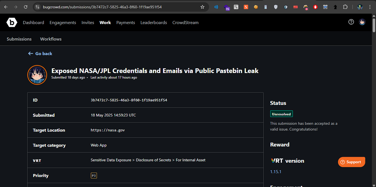Viewport: 376px width, 187px height.
Task: Click the orange lightning extension icon
Action: (246, 7)
